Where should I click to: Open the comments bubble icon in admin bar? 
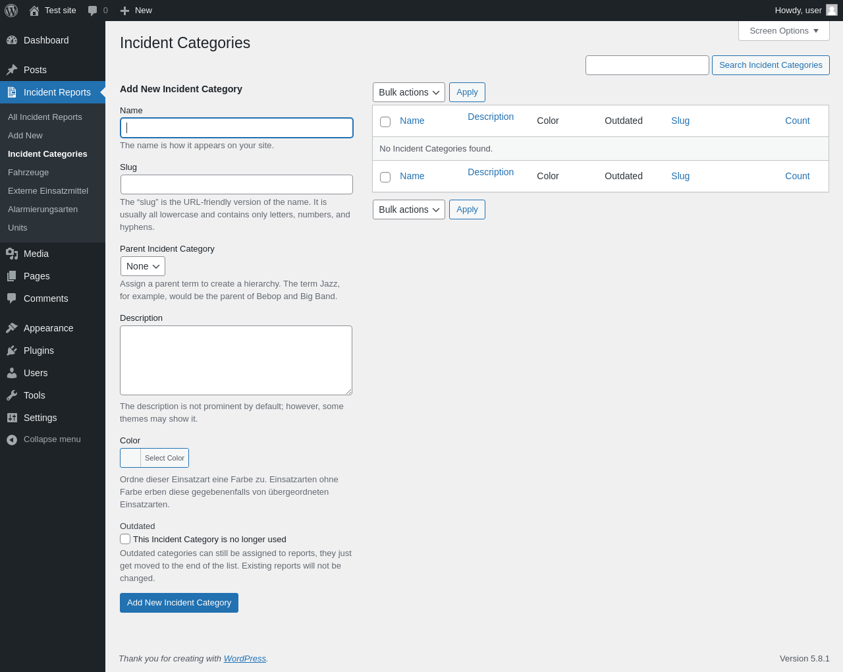point(93,11)
